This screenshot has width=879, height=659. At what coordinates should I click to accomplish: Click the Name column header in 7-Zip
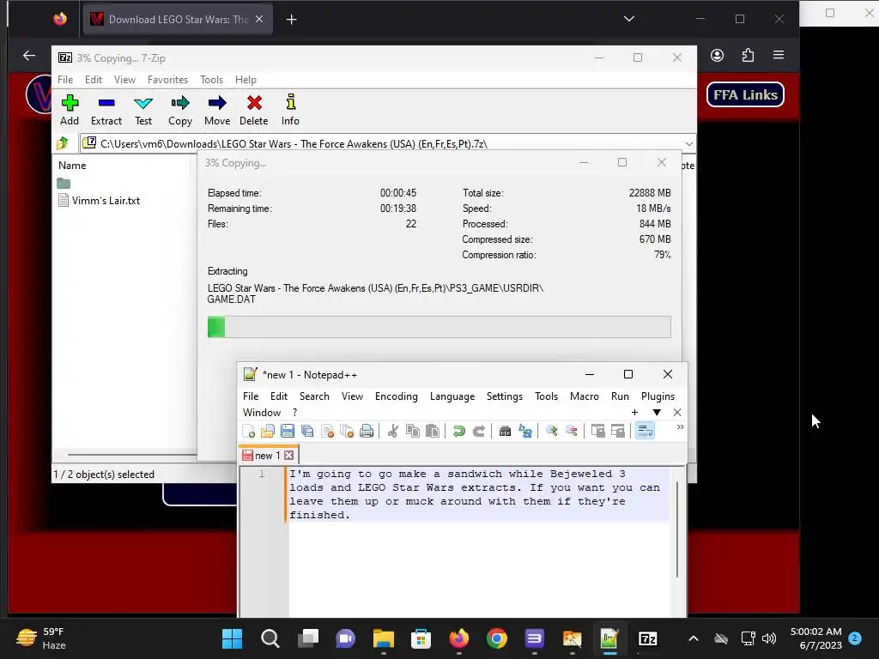[x=72, y=166]
